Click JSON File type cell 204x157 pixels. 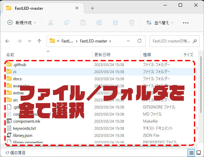click(151, 135)
